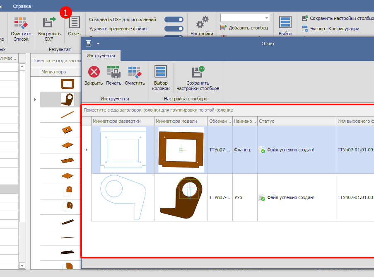
Task: Expand the Фланец row indicator arrow
Action: pos(86,150)
